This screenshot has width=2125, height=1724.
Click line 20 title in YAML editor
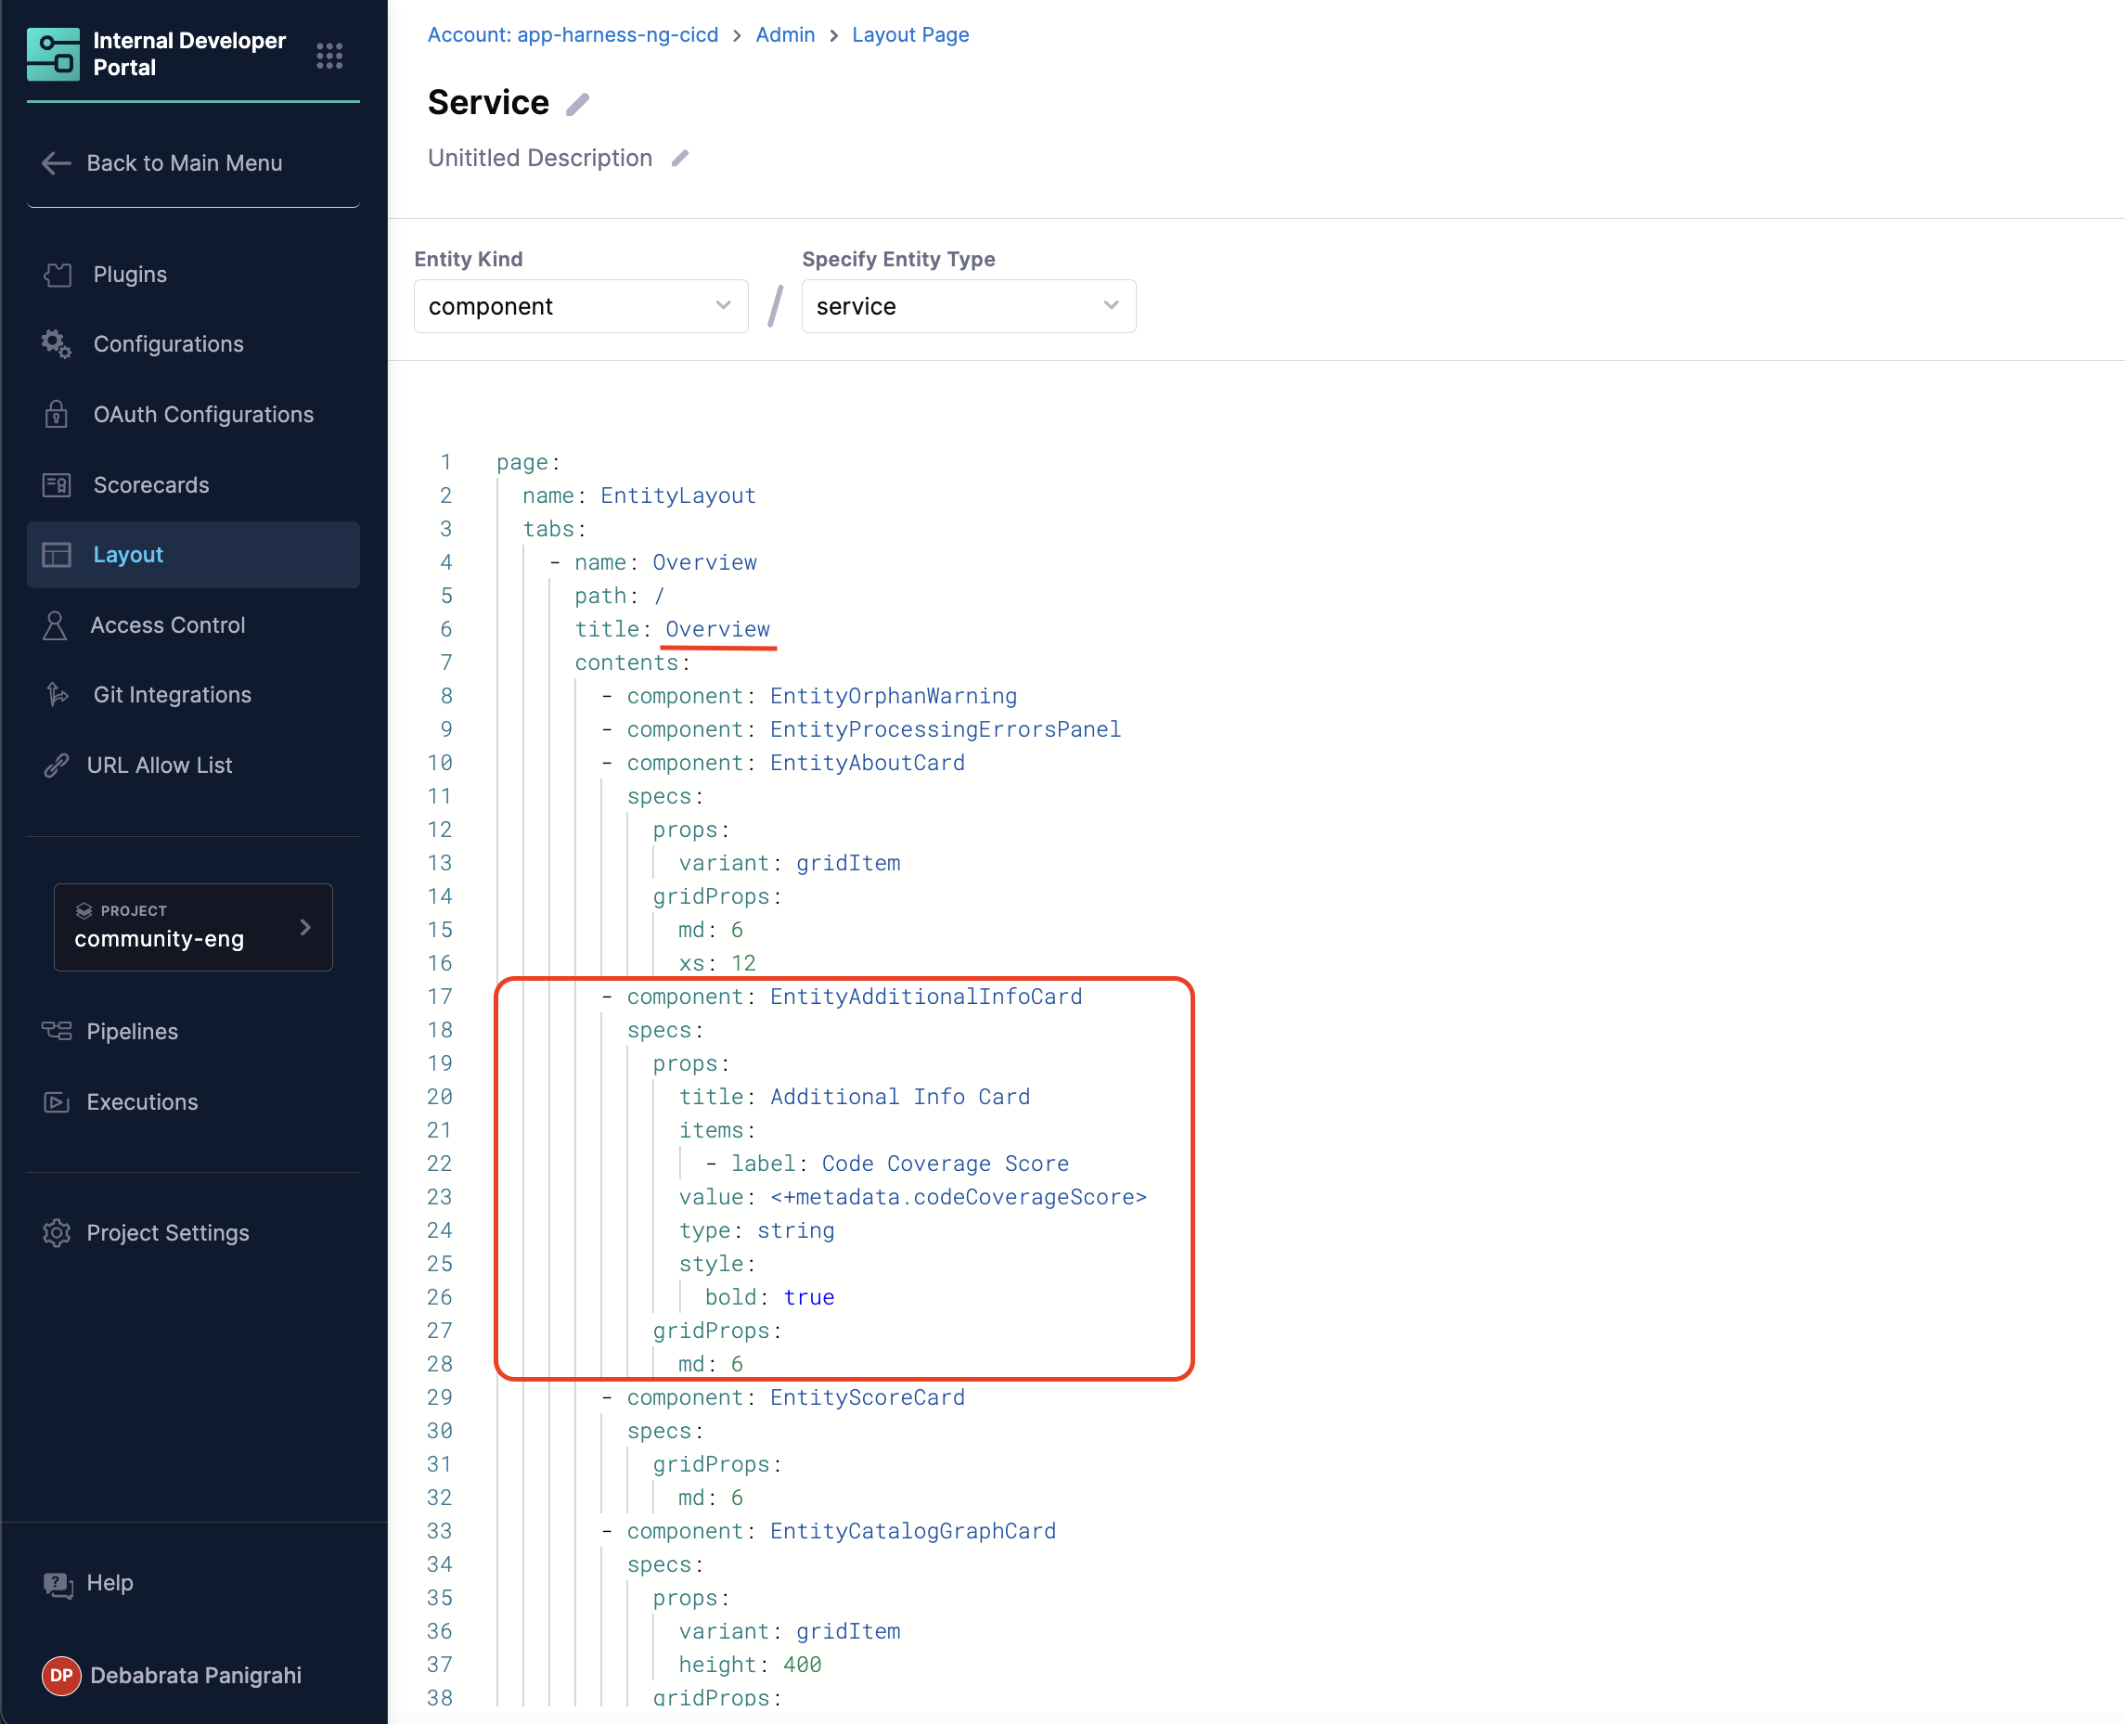[711, 1097]
